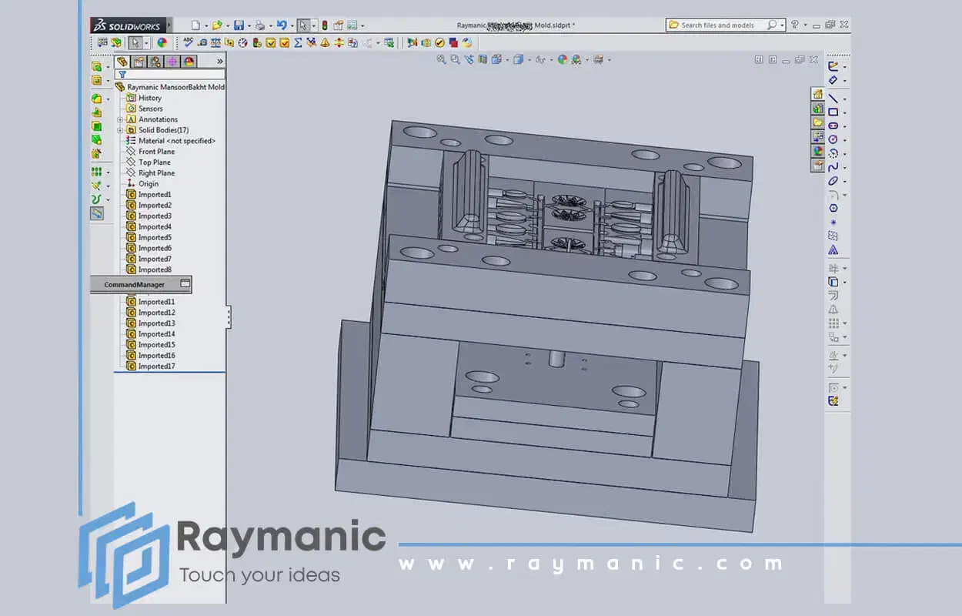Click the Undo arrow icon
Image resolution: width=962 pixels, height=616 pixels.
[282, 25]
